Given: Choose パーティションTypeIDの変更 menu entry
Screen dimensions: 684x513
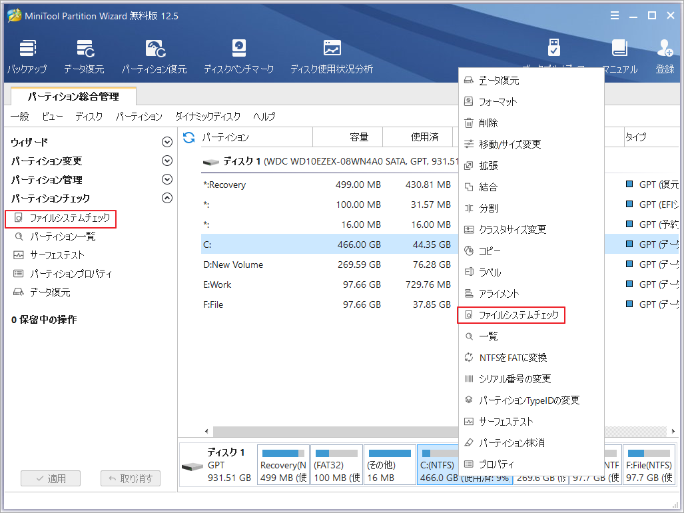Looking at the screenshot, I should point(531,400).
